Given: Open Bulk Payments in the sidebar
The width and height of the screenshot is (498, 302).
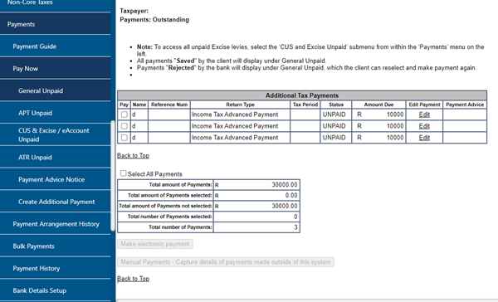Looking at the screenshot, I should 56,246.
